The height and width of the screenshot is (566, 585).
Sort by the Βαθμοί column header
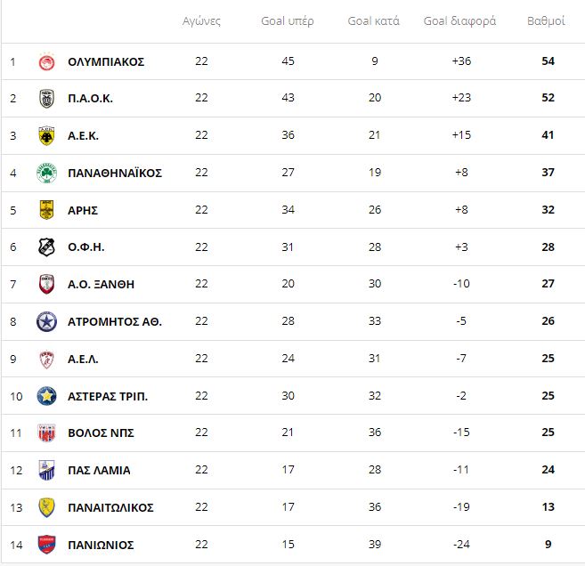point(546,20)
